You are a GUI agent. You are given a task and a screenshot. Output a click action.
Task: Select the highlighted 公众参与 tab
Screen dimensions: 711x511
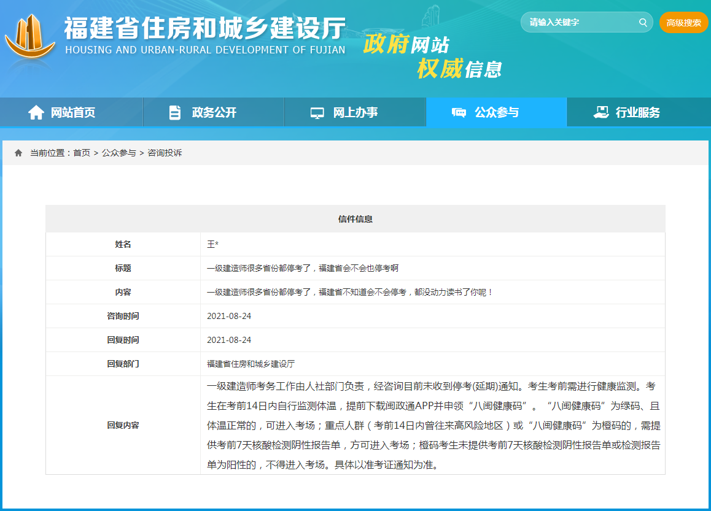pos(496,112)
